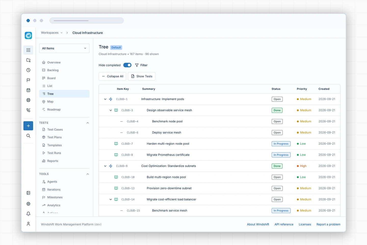The width and height of the screenshot is (367, 245).
Task: Click the address bar at top
Action: click(x=87, y=20)
